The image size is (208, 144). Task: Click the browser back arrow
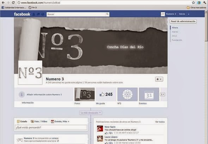click(x=3, y=2)
